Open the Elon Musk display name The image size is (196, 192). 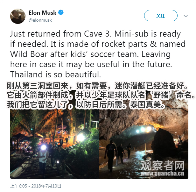42,13
